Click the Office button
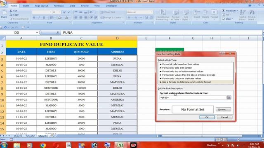This screenshot has width=264, height=148. (3, 3)
